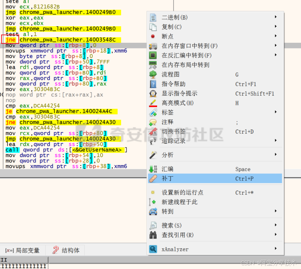Select mov dword ptr ss:[rbp+54],10 line
The width and height of the screenshot is (301, 269).
click(x=54, y=155)
